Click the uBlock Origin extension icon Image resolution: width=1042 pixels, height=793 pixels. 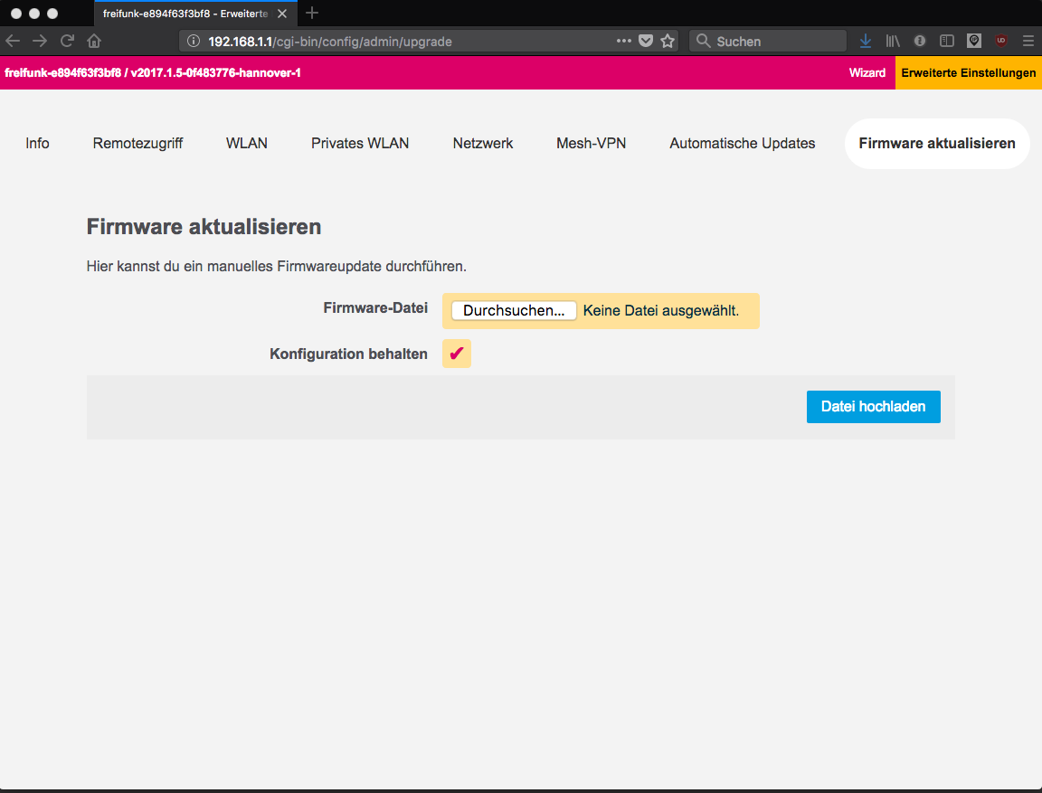pyautogui.click(x=1001, y=41)
